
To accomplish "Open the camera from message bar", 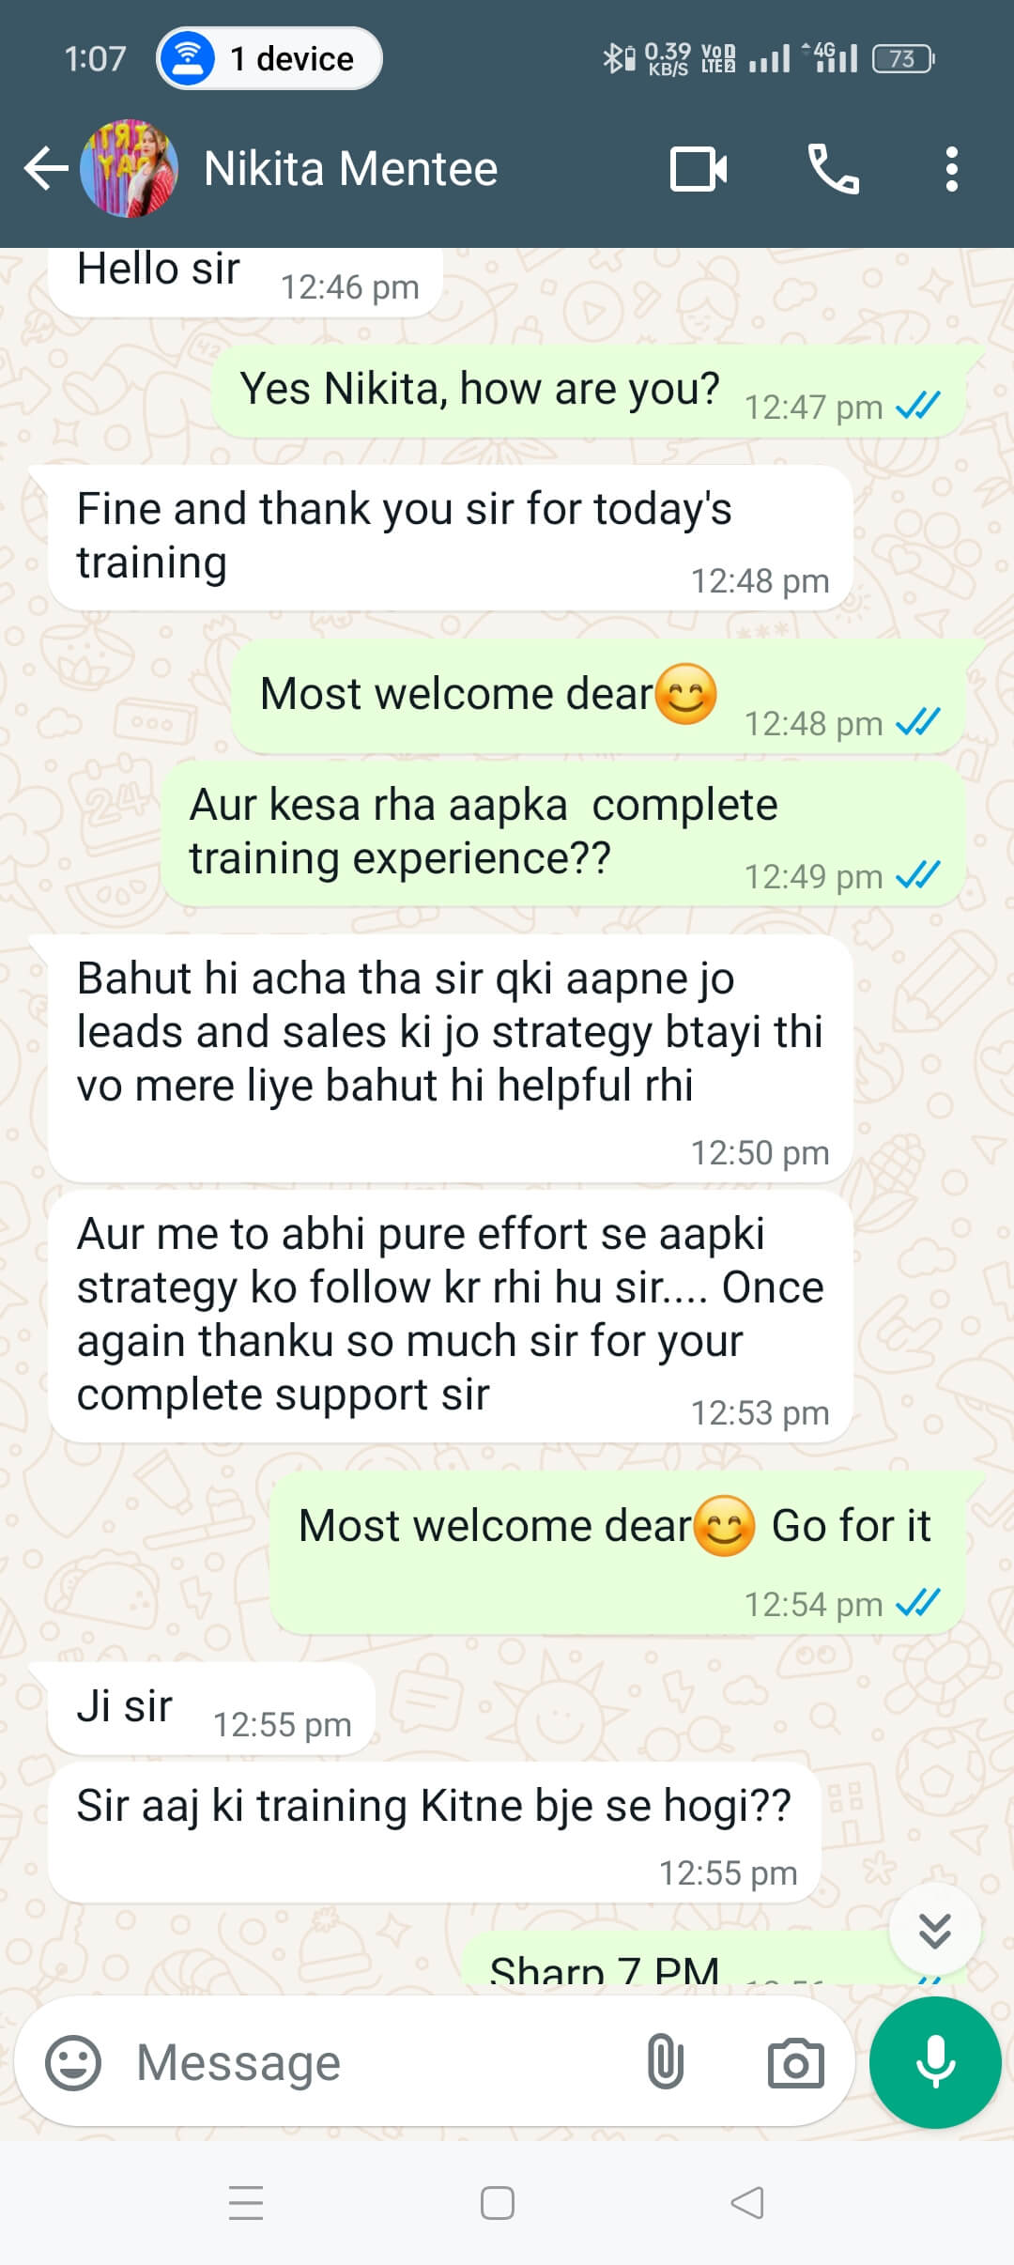I will pyautogui.click(x=795, y=2063).
